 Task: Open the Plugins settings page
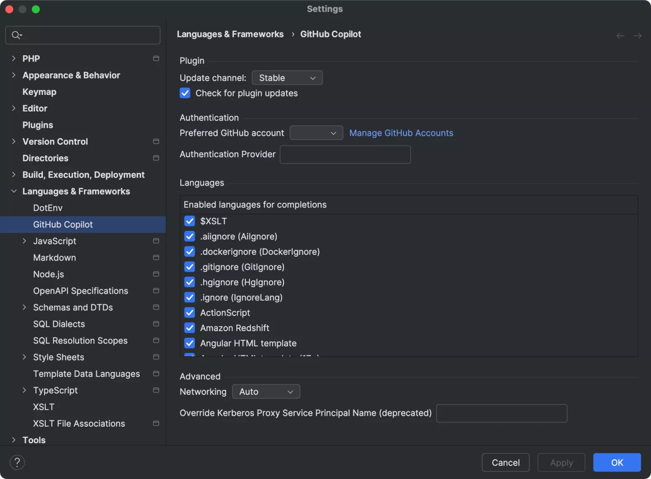38,125
